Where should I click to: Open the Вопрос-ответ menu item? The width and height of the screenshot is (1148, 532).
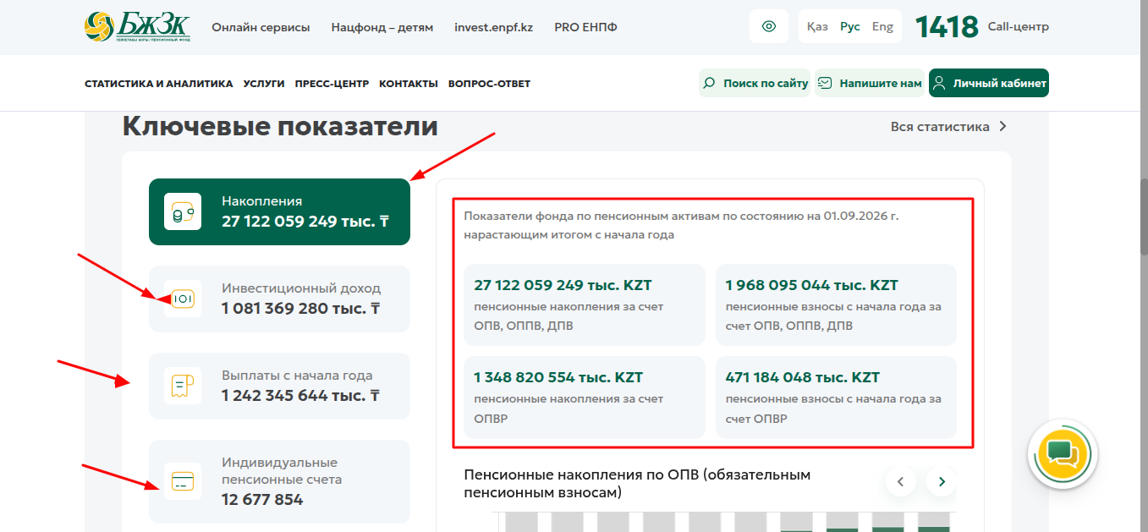pos(489,84)
